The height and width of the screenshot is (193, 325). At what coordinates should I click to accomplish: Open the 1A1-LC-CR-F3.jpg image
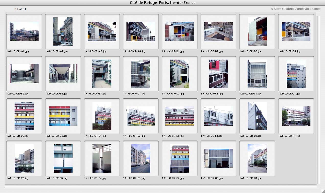(x=63, y=158)
